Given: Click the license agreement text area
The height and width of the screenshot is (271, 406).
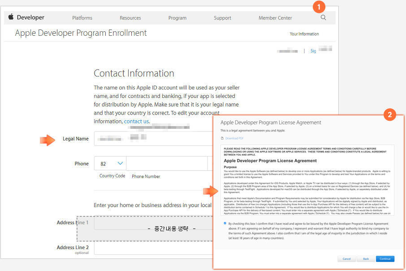Looking at the screenshot, I should (307, 180).
